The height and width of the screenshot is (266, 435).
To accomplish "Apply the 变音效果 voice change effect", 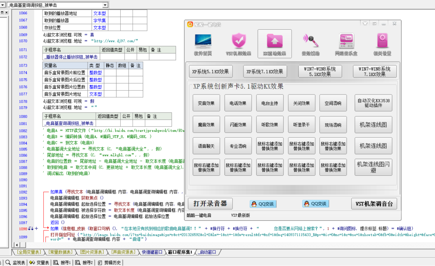I will coord(206,103).
